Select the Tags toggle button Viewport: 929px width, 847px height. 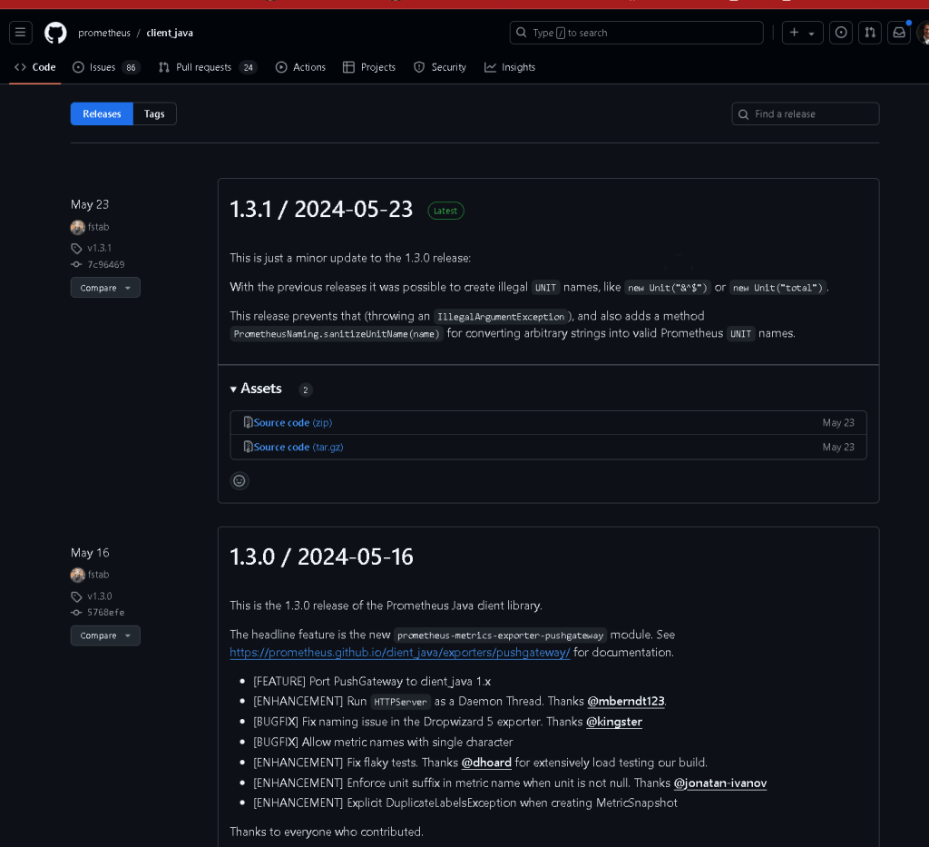tap(154, 113)
